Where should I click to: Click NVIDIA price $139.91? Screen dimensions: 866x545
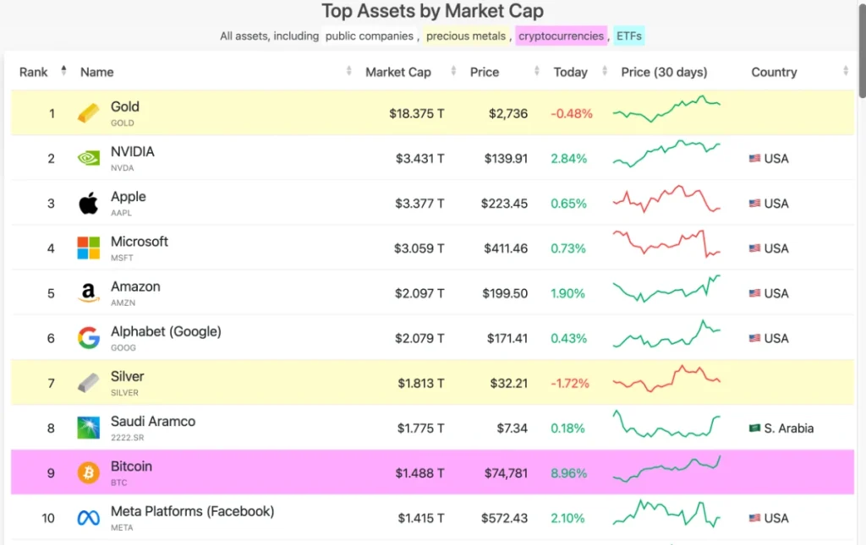506,159
